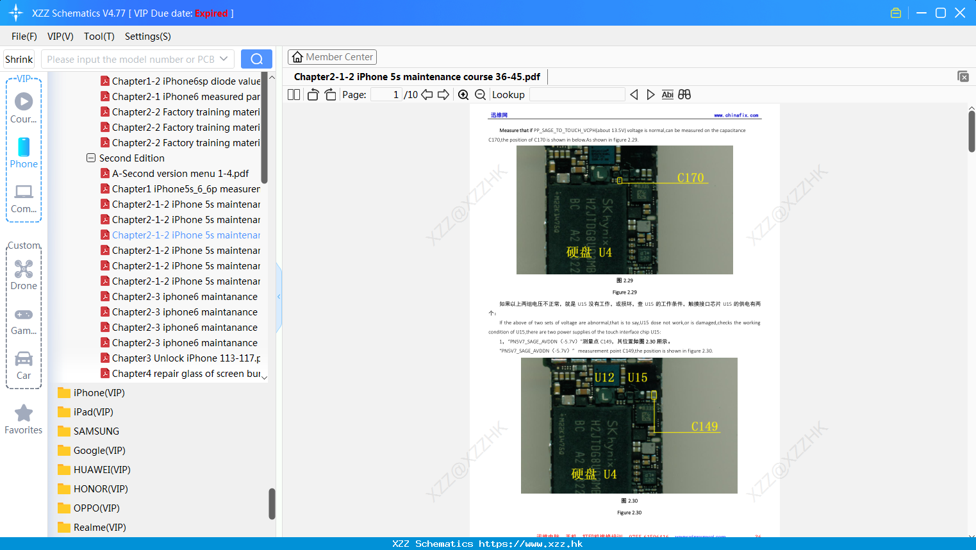This screenshot has height=550, width=976.
Task: Select the Phone category icon
Action: click(24, 153)
